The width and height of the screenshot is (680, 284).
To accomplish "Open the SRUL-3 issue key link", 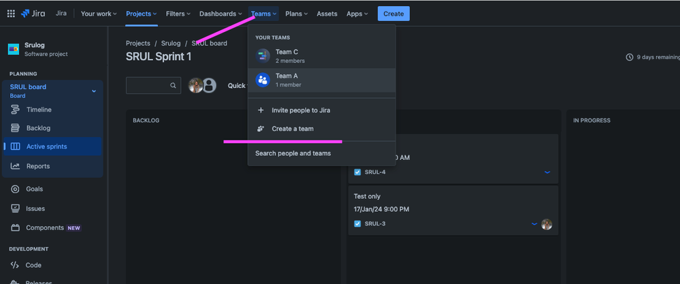I will pos(375,224).
